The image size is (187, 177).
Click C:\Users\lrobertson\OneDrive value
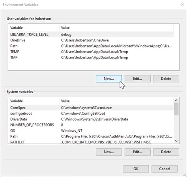coord(85,40)
